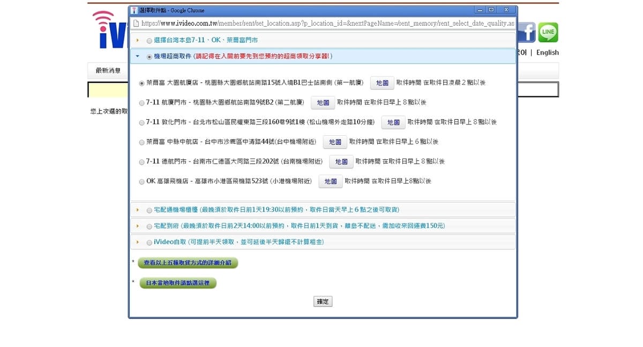Screen dimensions: 643x347
Task: Open 地圖 for 7-11 敦化門市
Action: (393, 122)
